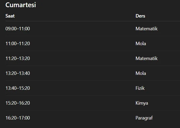Click "17:00" in the 16:20–17:00 range
Image resolution: width=180 pixels, height=128 pixels.
tap(24, 118)
